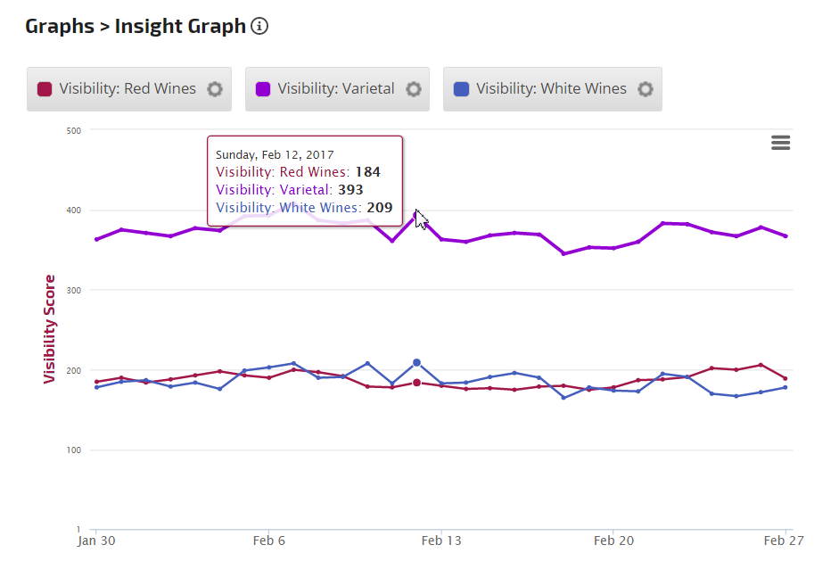Toggle the Visibility: Red Wines series
This screenshot has height=578, width=839.
point(127,89)
